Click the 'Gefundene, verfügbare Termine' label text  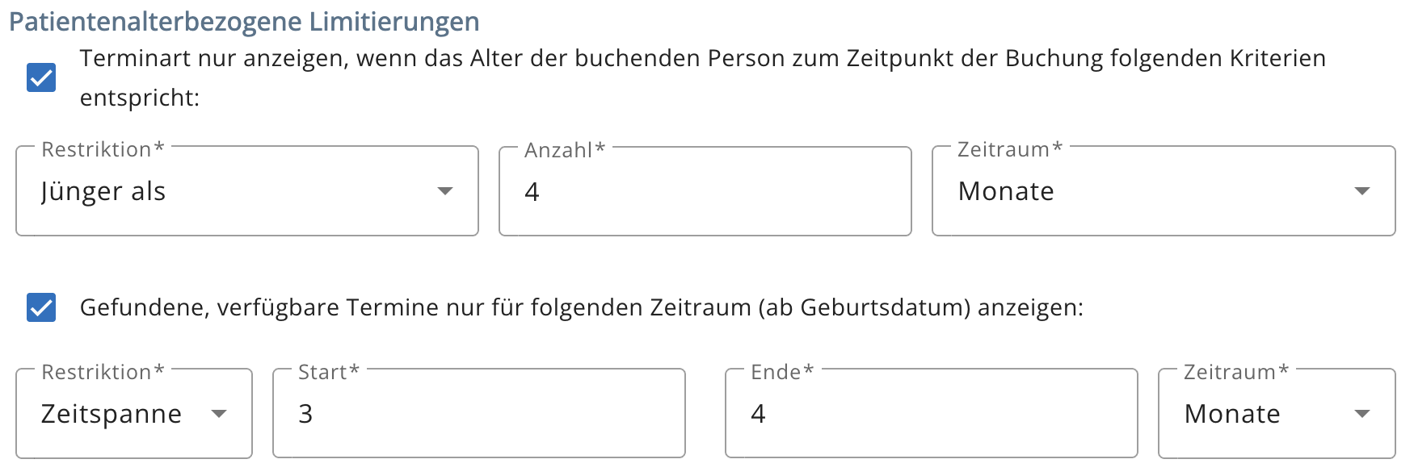point(581,307)
